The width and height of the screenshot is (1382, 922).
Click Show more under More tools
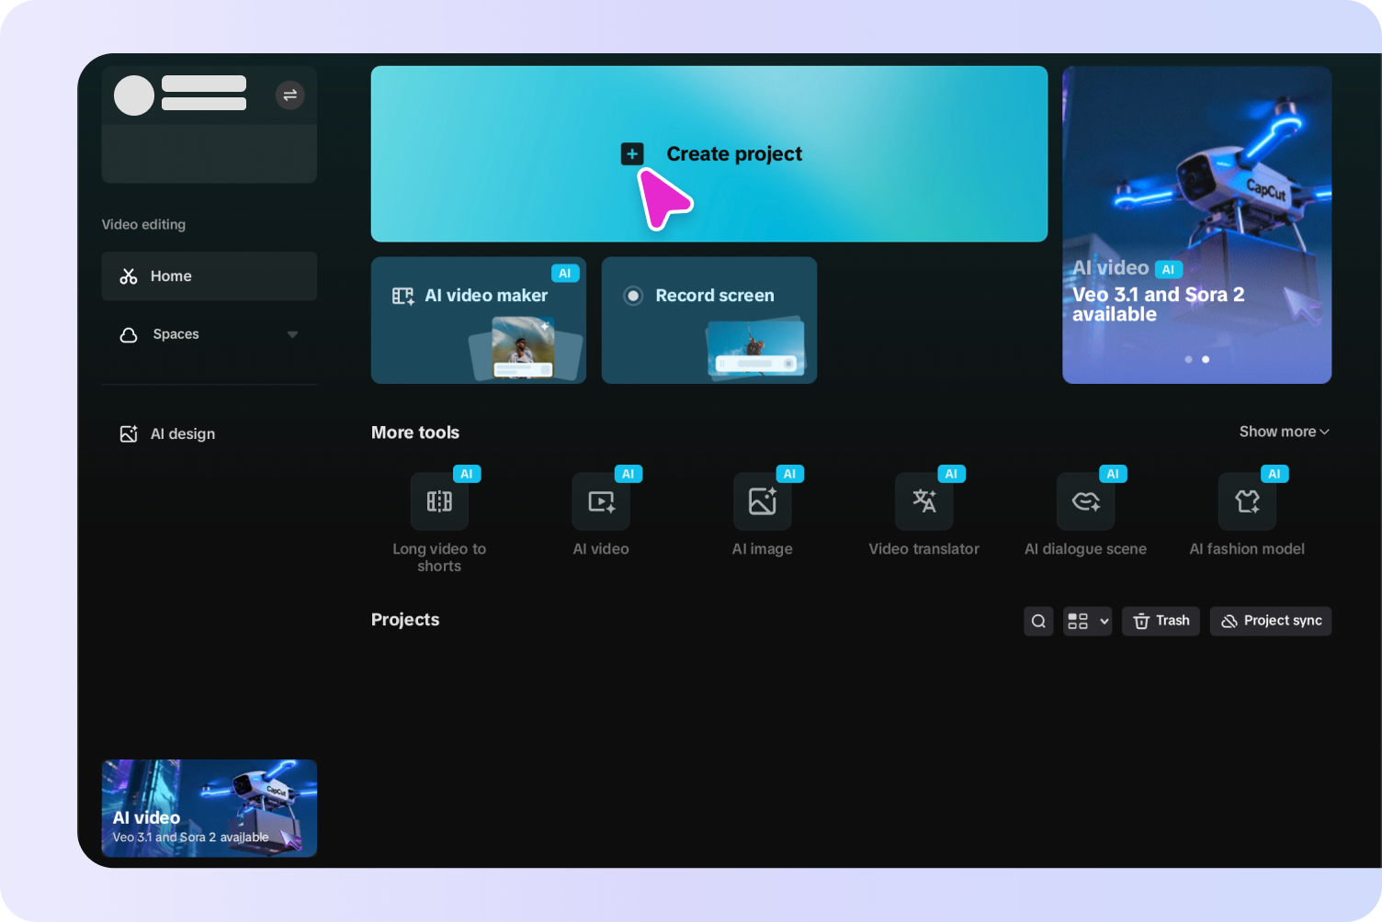1283,431
